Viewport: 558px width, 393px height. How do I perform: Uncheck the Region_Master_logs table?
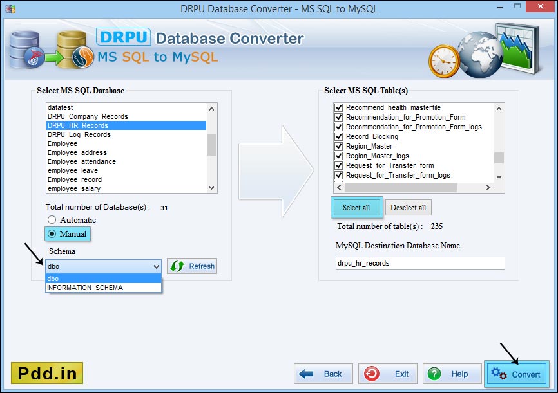pos(338,156)
